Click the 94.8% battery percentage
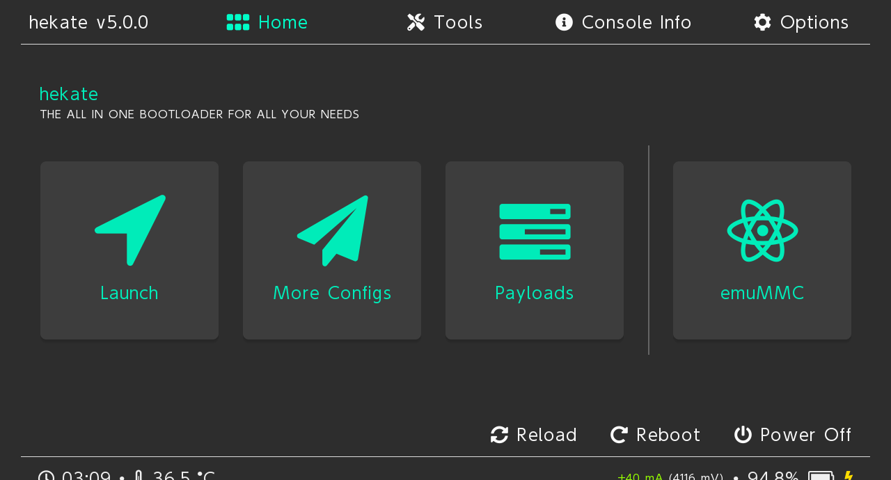This screenshot has height=480, width=891. pyautogui.click(x=773, y=477)
